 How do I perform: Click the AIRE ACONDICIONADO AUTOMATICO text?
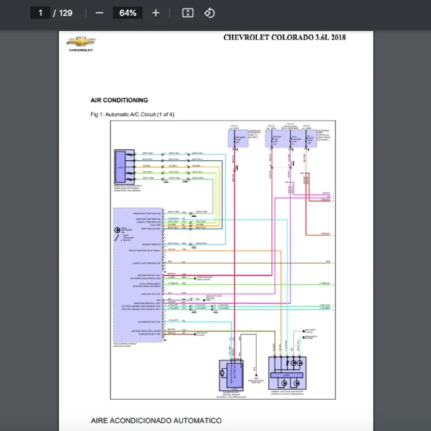tap(156, 420)
